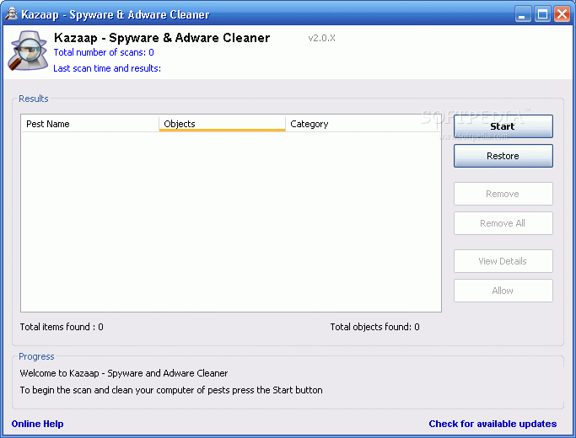Sort by Category column header

point(362,124)
